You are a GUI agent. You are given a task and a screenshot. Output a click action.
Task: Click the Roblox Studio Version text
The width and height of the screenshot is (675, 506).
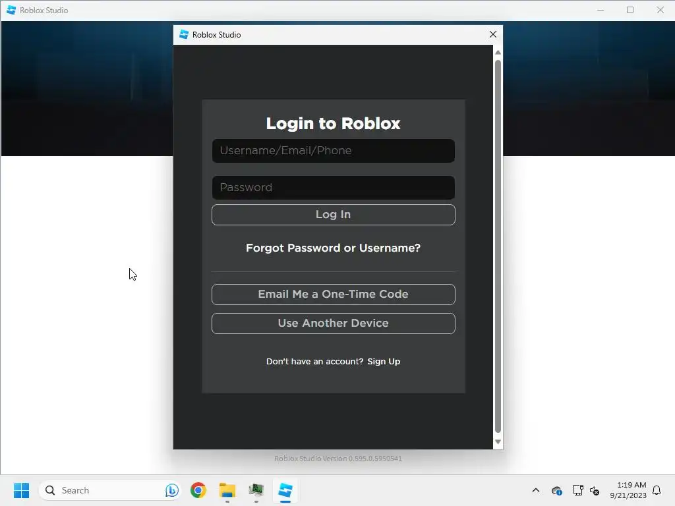coord(338,459)
